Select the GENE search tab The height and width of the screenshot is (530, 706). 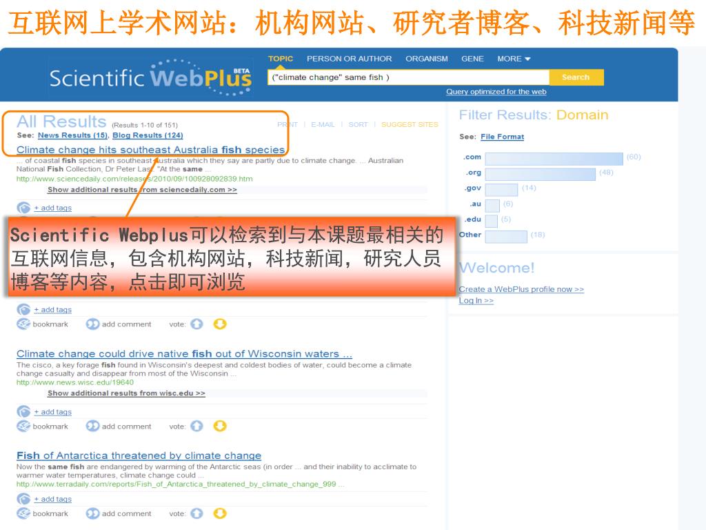[x=472, y=59]
